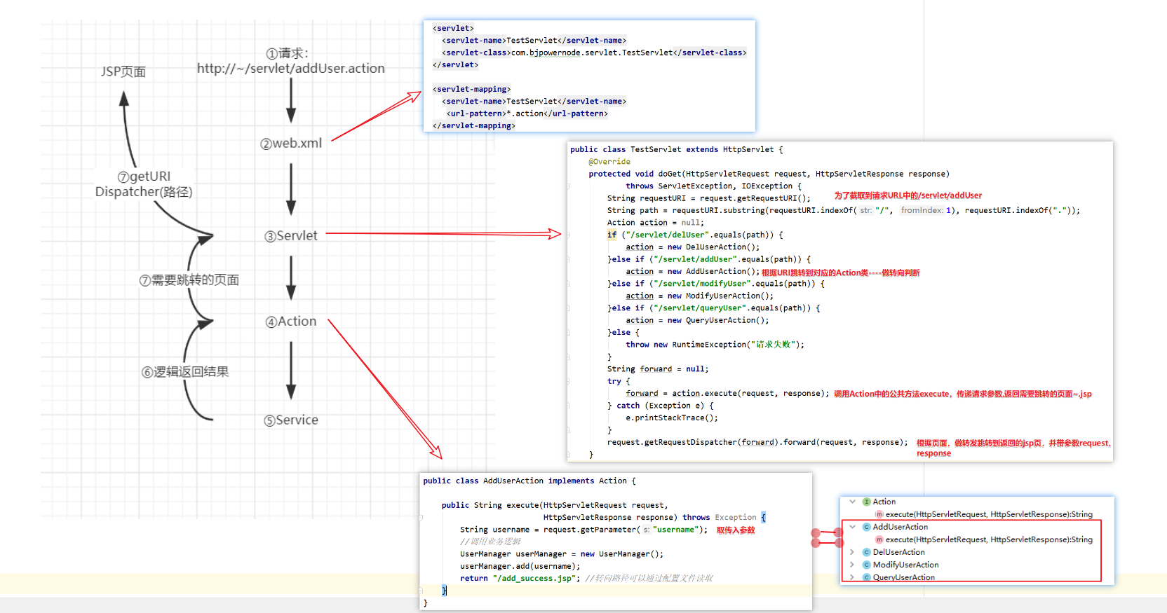Expand the DelUserAction tree node

point(852,552)
